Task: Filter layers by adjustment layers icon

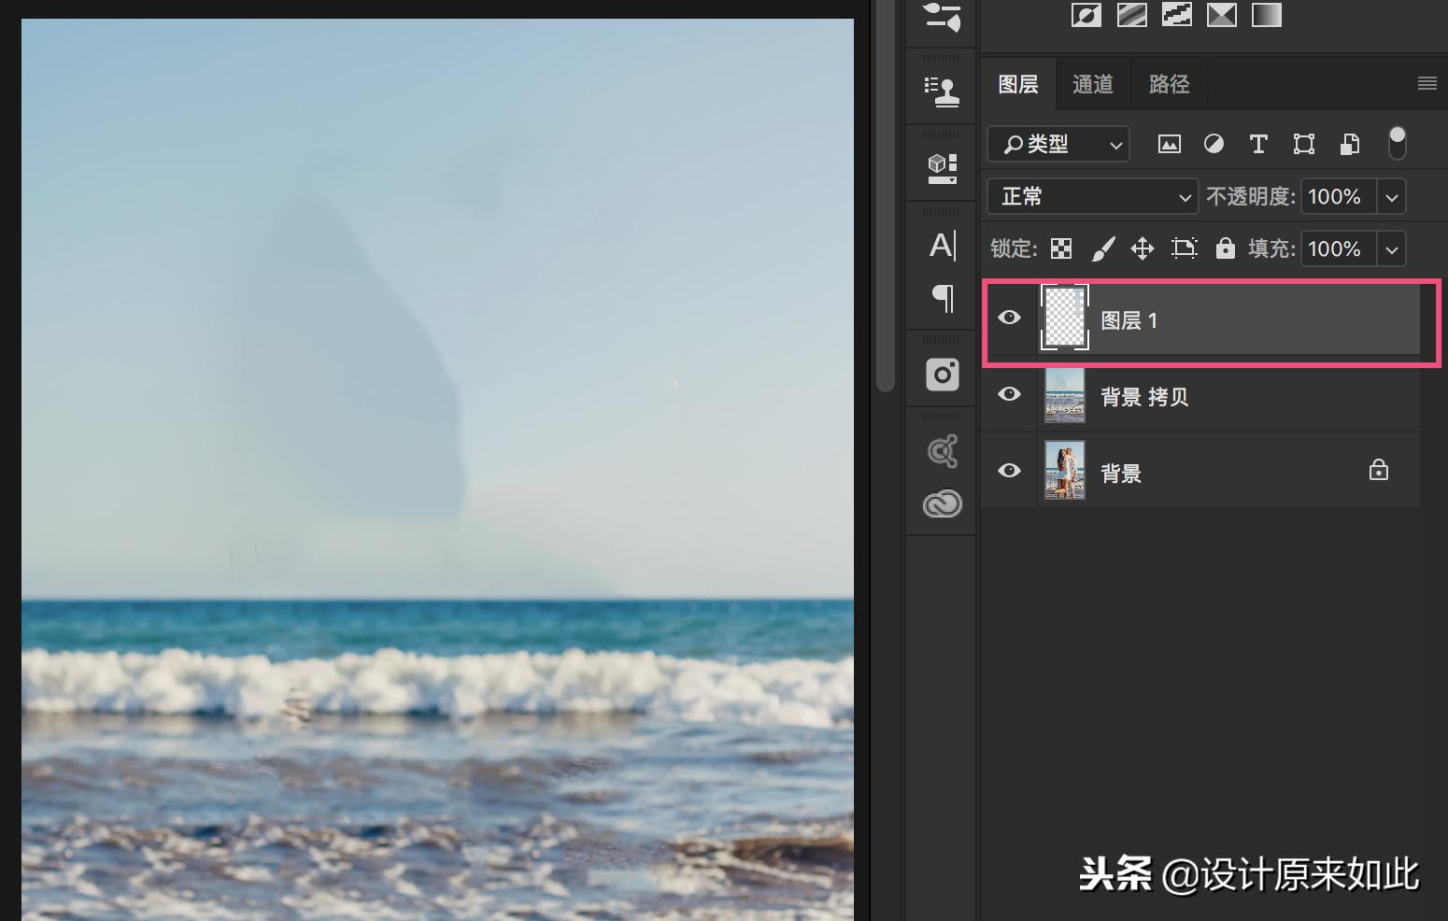Action: 1214,144
